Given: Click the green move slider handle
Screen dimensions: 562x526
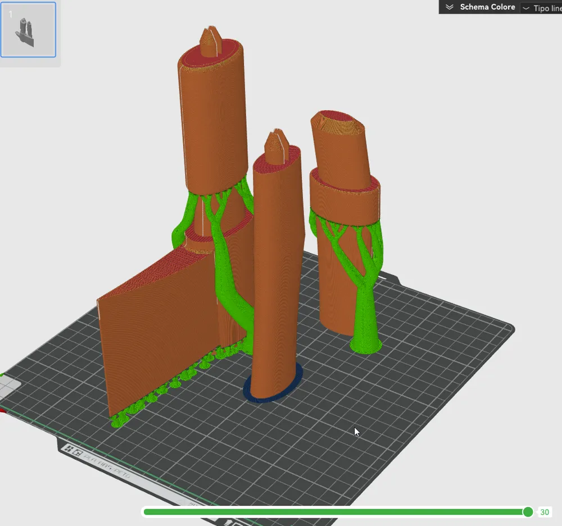Looking at the screenshot, I should click(x=528, y=511).
